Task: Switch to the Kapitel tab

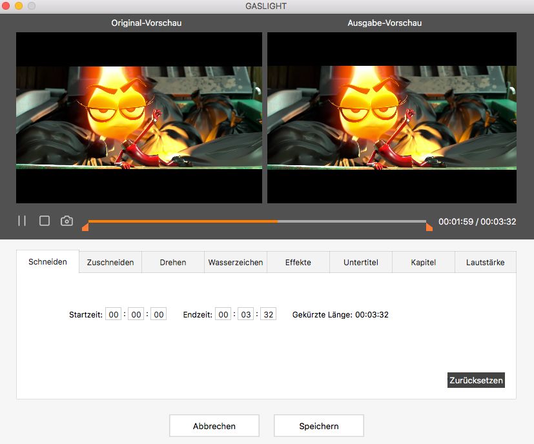Action: tap(424, 262)
